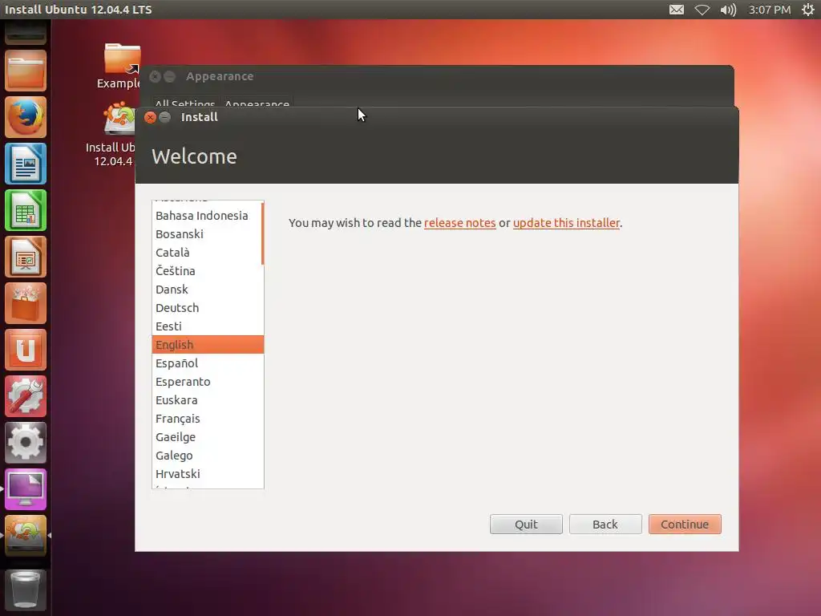Open the Home Folder launcher icon
Image resolution: width=821 pixels, height=616 pixels.
[x=25, y=71]
